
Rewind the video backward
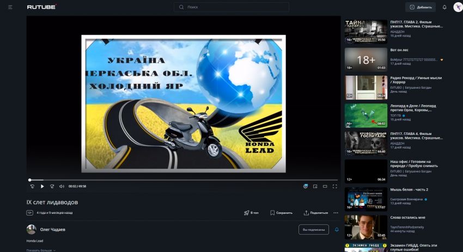coord(33,186)
